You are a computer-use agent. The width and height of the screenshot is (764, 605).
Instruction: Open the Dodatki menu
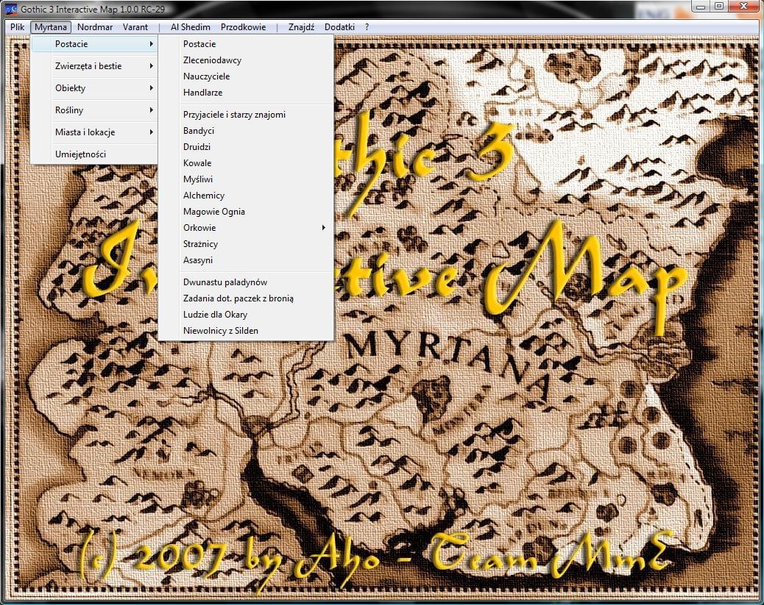pos(339,27)
